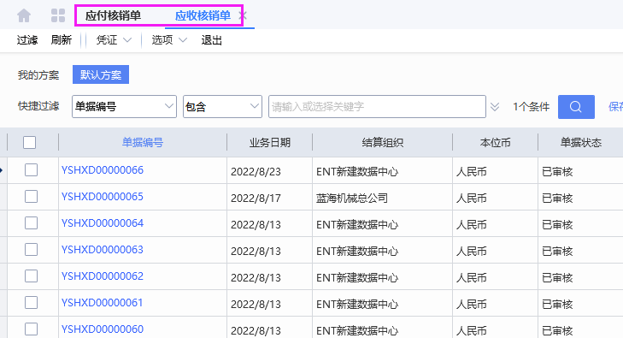Open the 包含 operator dropdown
The height and width of the screenshot is (338, 623).
click(x=222, y=107)
